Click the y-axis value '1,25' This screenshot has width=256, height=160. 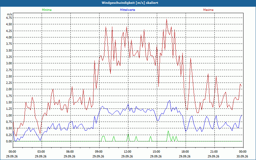coord(9,109)
